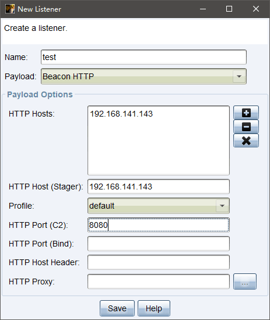Add a new HTTP host with plus icon

[x=246, y=112]
